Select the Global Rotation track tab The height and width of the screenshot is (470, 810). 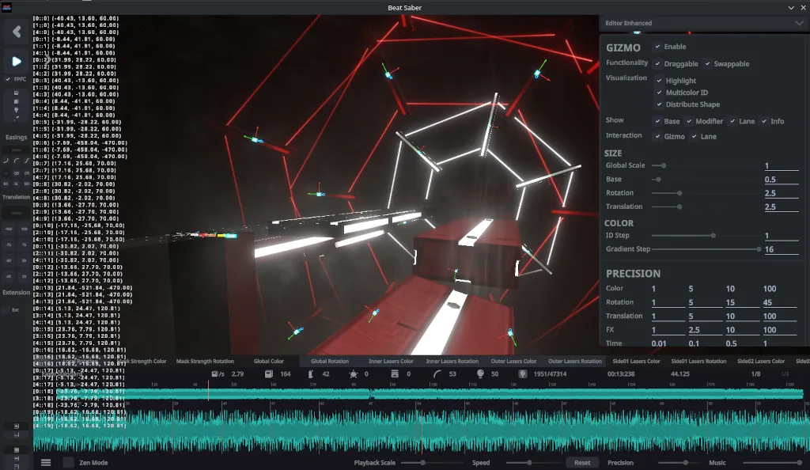(x=330, y=361)
